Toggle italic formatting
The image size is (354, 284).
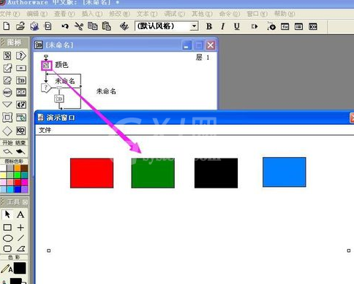click(222, 26)
